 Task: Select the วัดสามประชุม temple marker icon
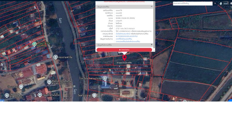pos(94,95)
